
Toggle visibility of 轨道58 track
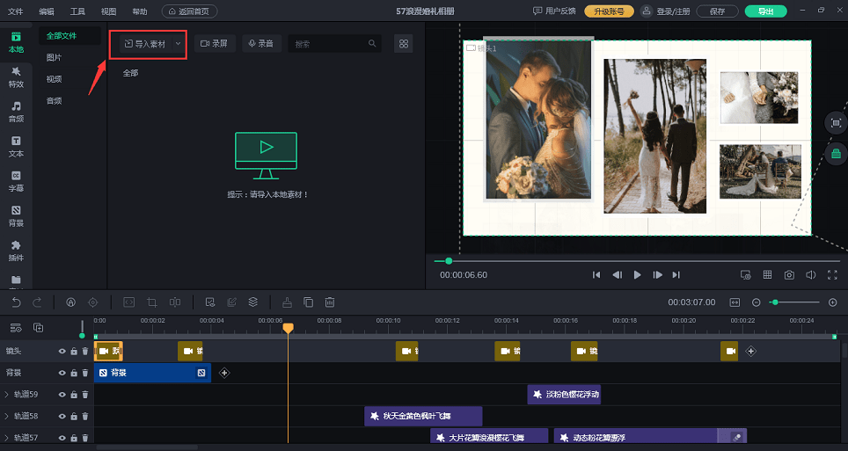62,416
